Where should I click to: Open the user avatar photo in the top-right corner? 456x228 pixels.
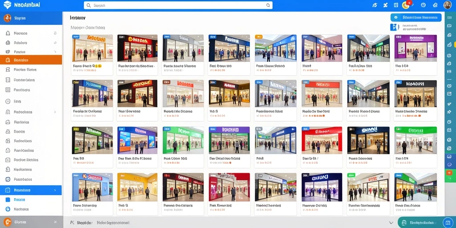point(447,5)
